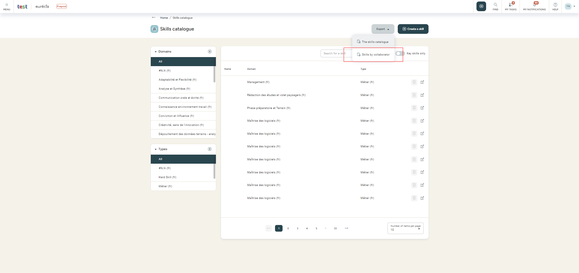The image size is (579, 273).
Task: Open the Help question mark icon
Action: (x=555, y=6)
